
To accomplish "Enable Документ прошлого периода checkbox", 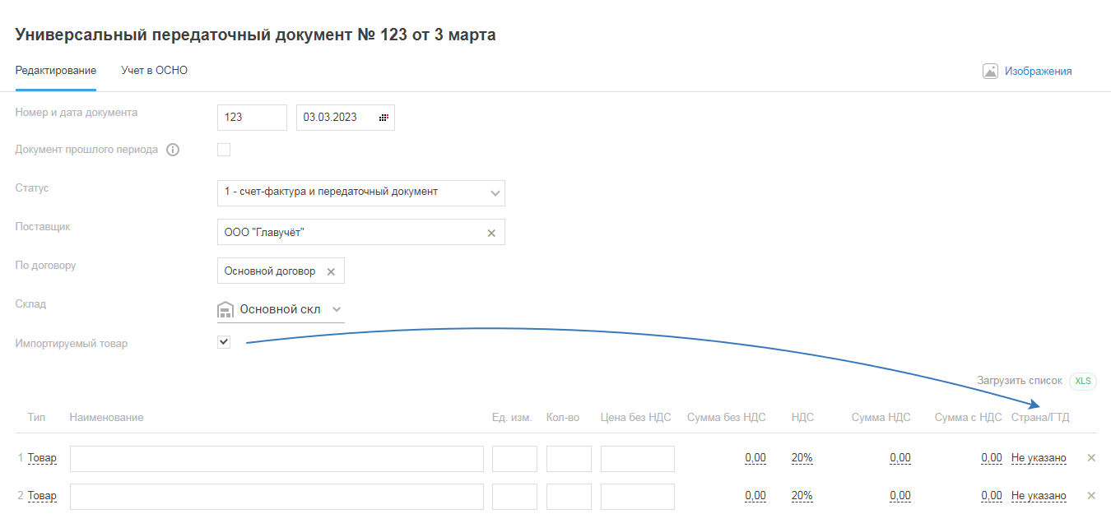I will coord(224,150).
